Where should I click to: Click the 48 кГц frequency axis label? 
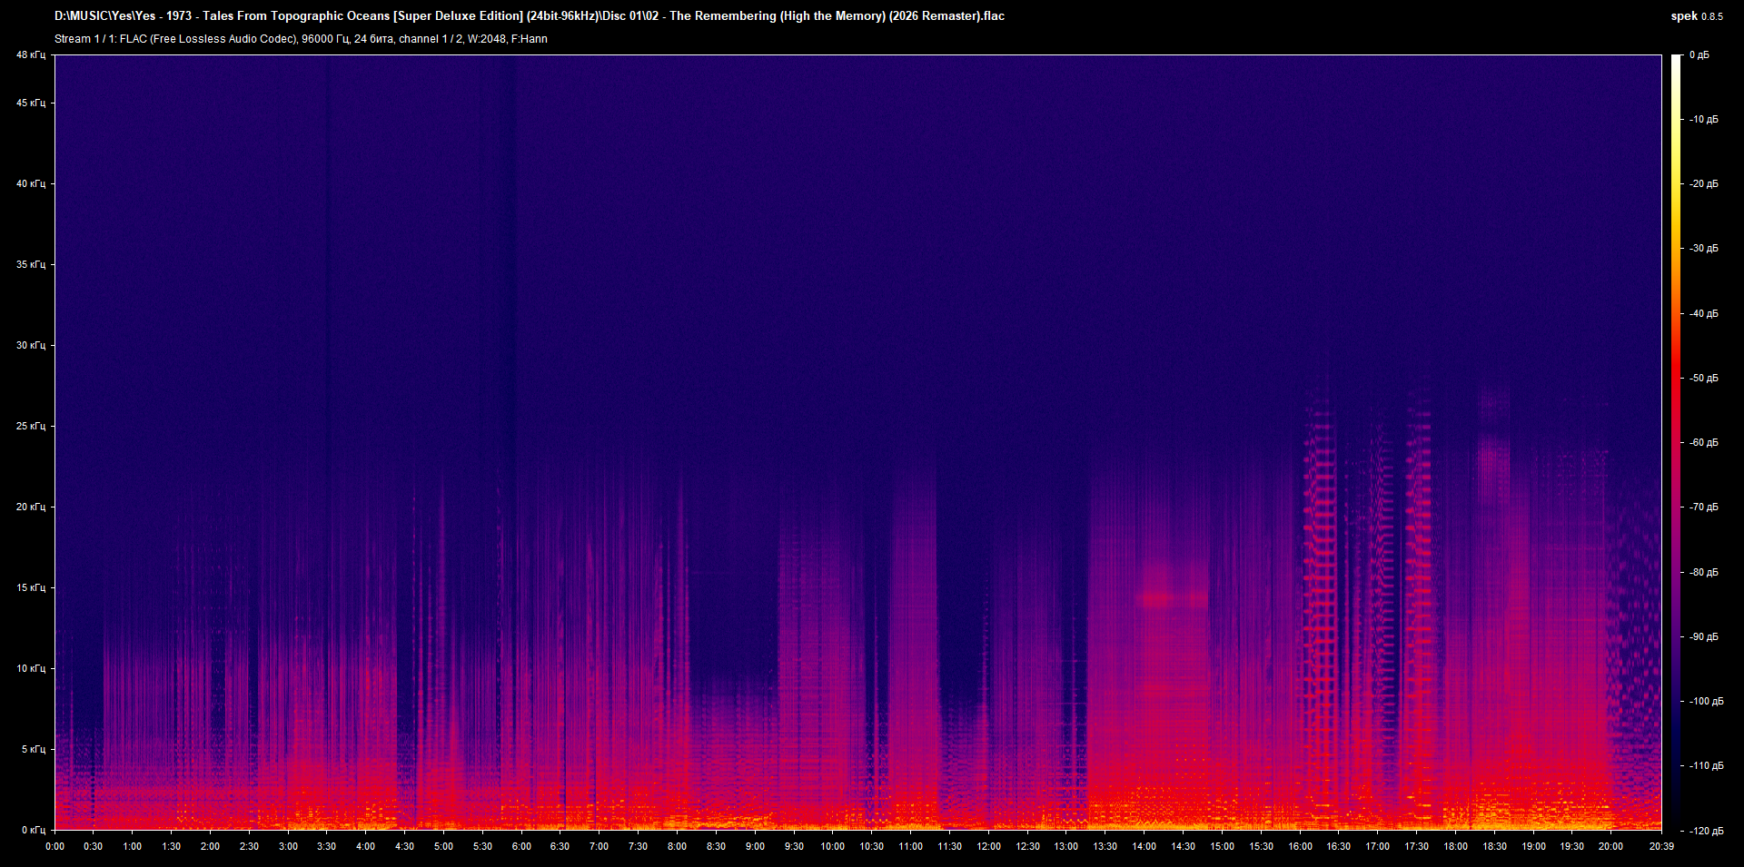31,55
